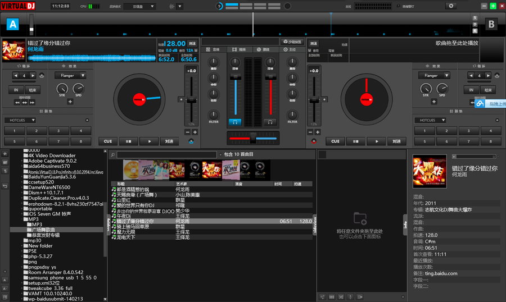506x302 pixels.
Task: Toggle deck B headphone cue button
Action: (270, 122)
